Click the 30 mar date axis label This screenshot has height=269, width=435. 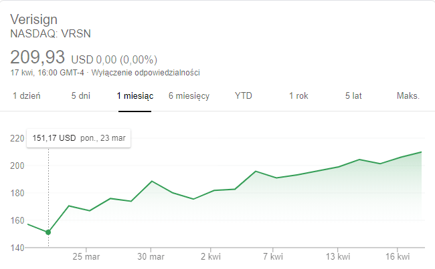151,256
